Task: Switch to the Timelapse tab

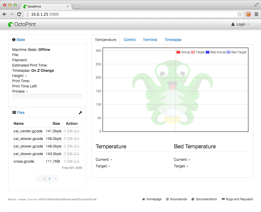Action: (x=173, y=40)
